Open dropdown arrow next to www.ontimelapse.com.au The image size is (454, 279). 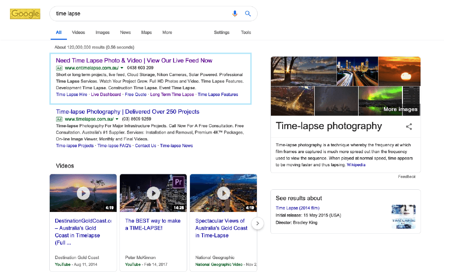click(x=122, y=68)
